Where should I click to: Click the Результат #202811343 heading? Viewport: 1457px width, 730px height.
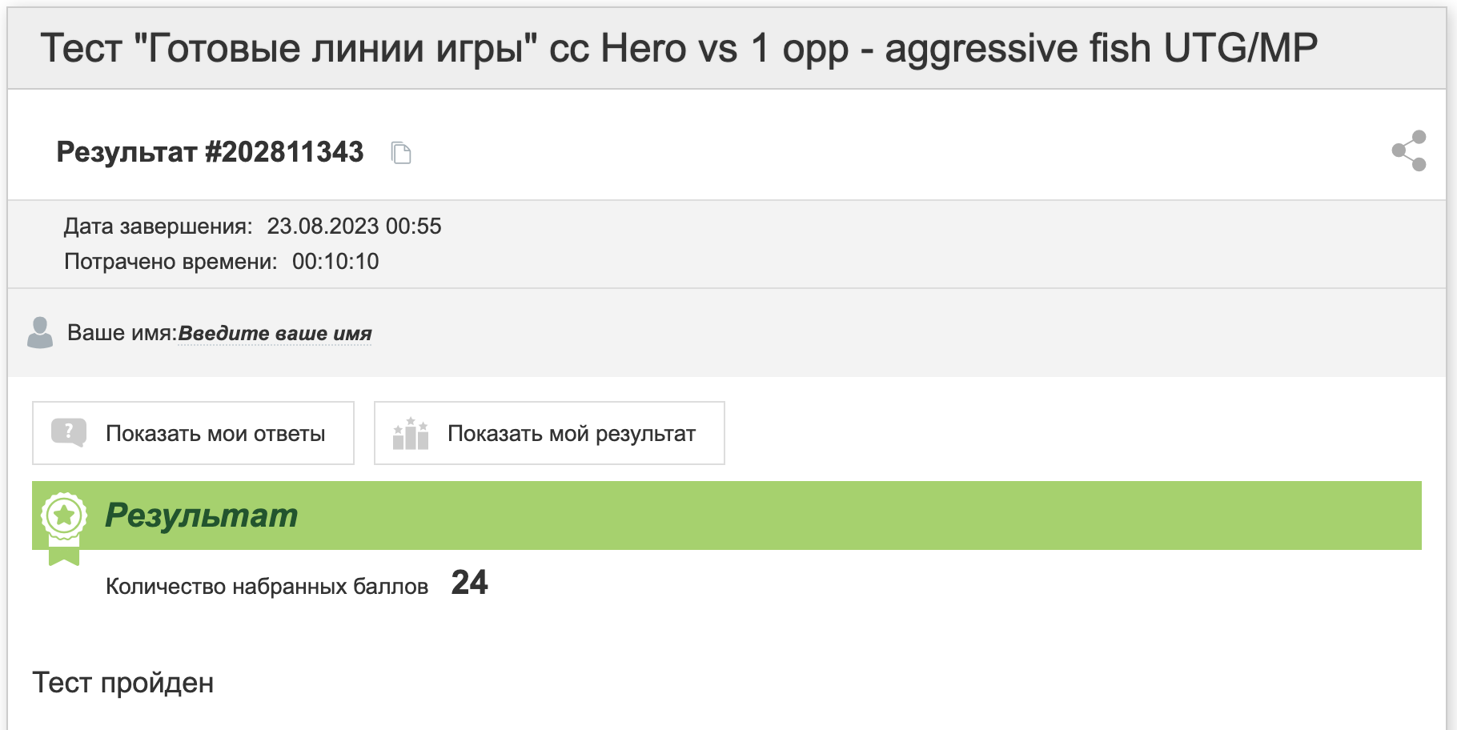pos(210,152)
